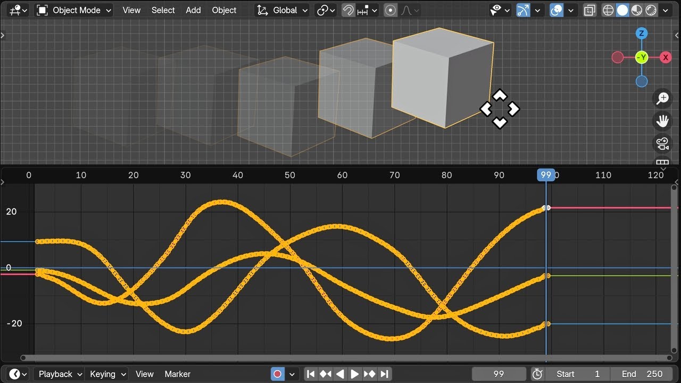Toggle proportional editing

pyautogui.click(x=391, y=10)
